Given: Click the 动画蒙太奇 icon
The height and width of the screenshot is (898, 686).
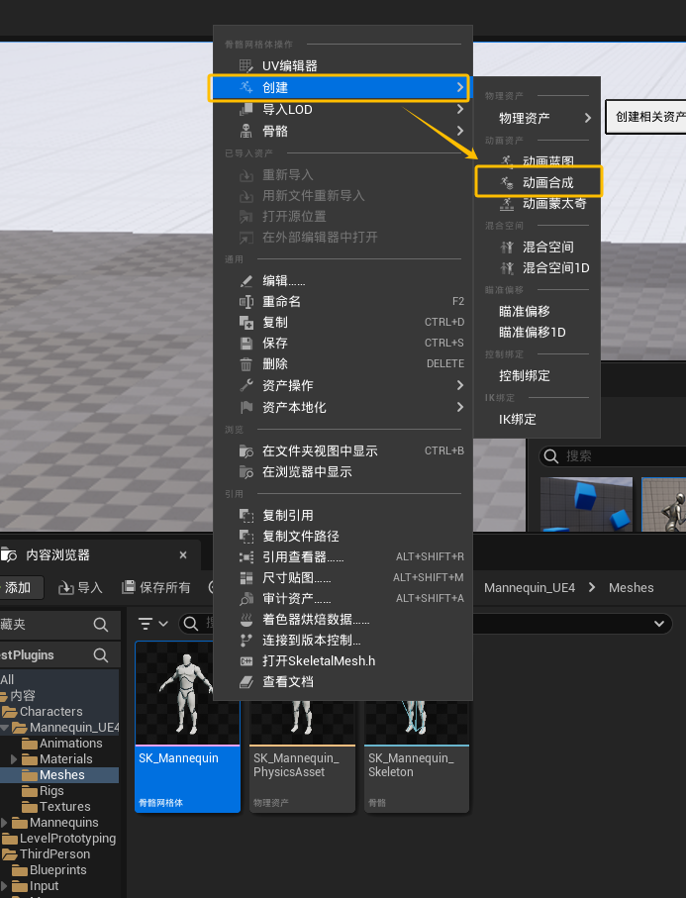Looking at the screenshot, I should point(508,203).
